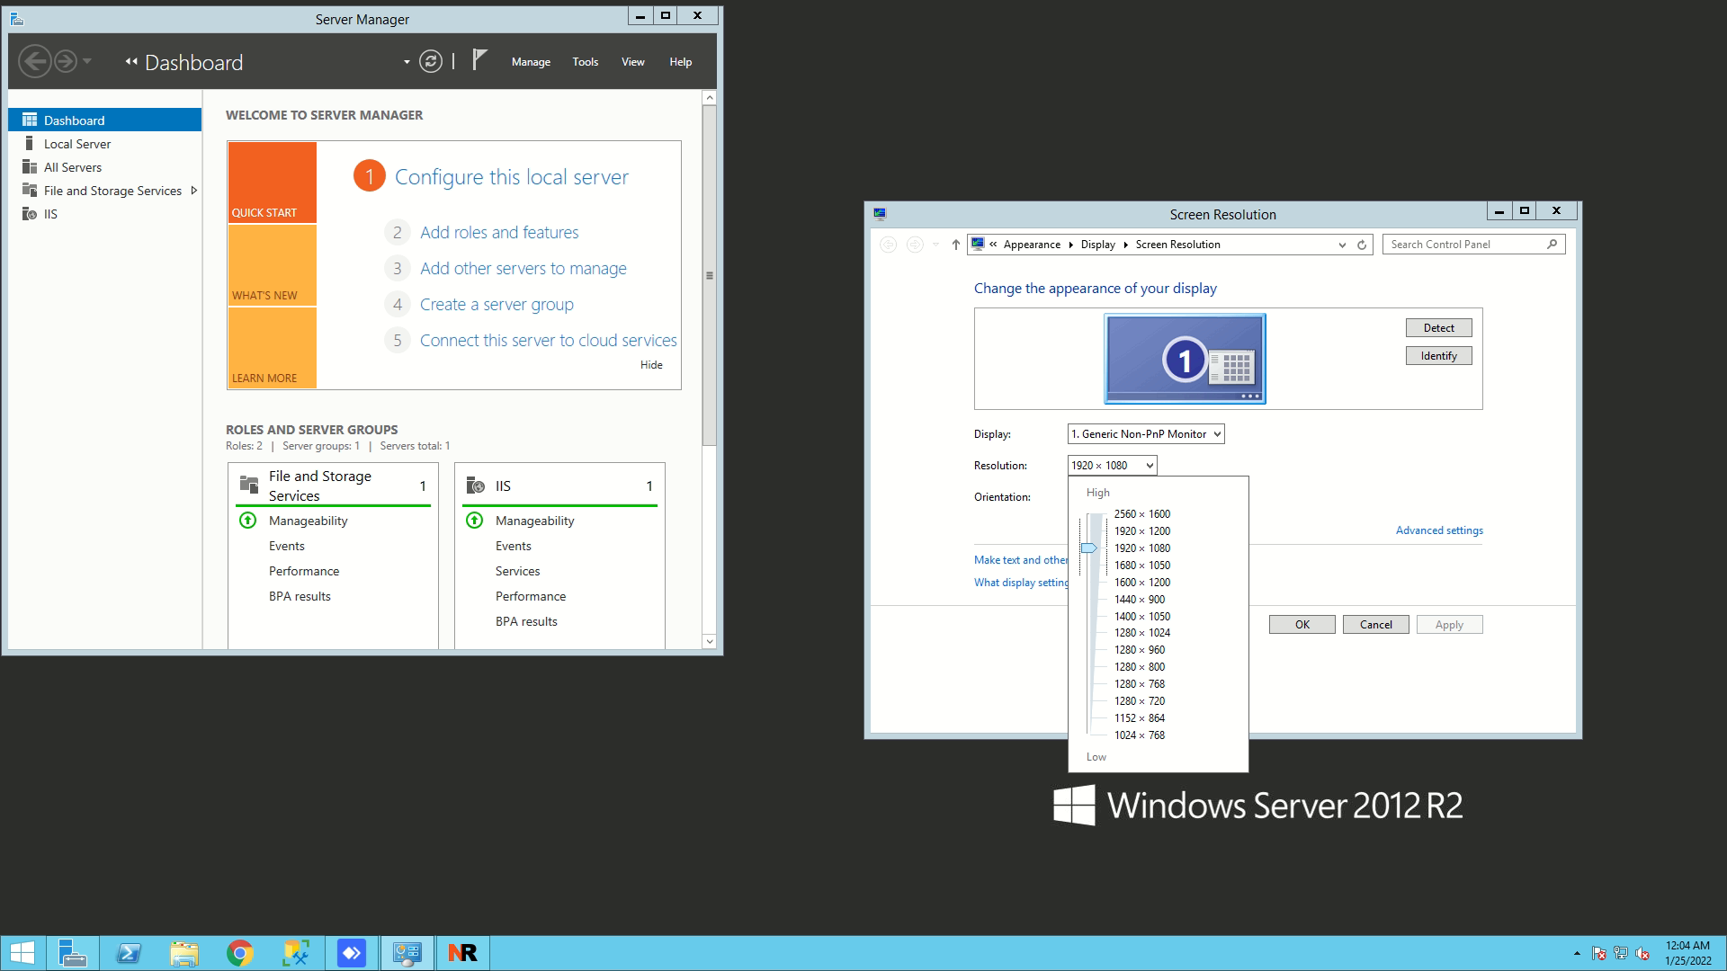
Task: Click the muted volume tray icon
Action: tap(1642, 953)
